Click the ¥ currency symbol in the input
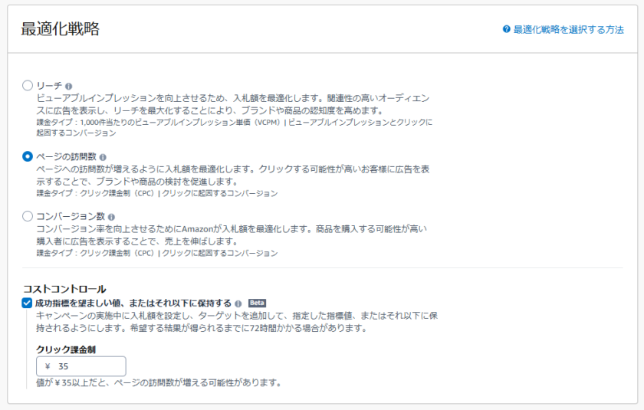The image size is (644, 410). [48, 366]
